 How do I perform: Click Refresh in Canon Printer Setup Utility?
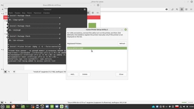click(122, 44)
